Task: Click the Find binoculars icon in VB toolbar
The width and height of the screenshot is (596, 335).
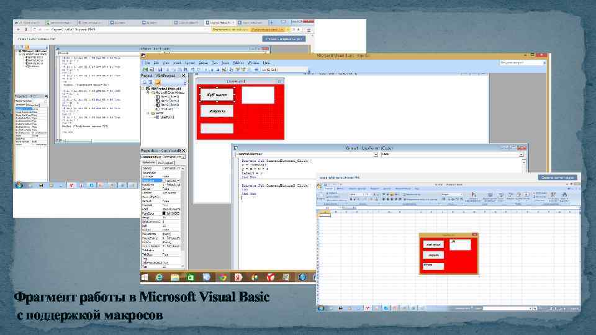Action: click(x=186, y=69)
